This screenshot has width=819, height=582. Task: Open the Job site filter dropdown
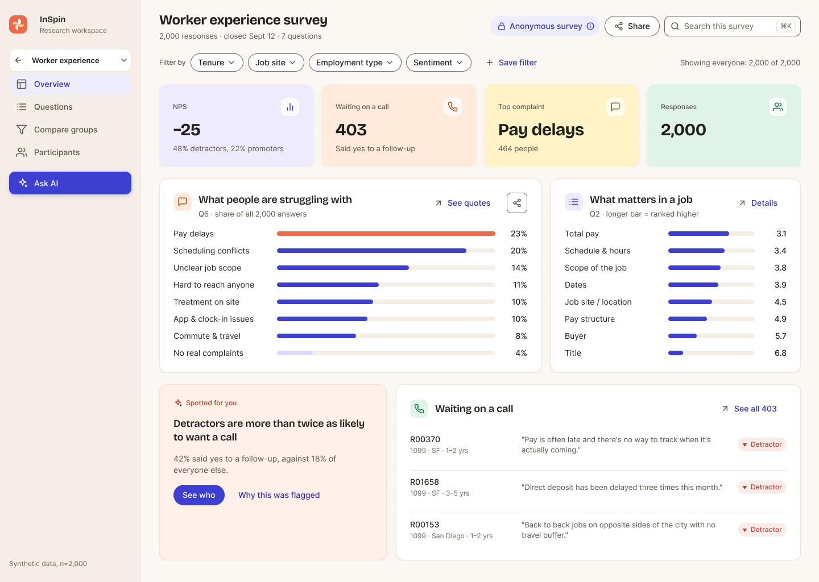tap(276, 63)
